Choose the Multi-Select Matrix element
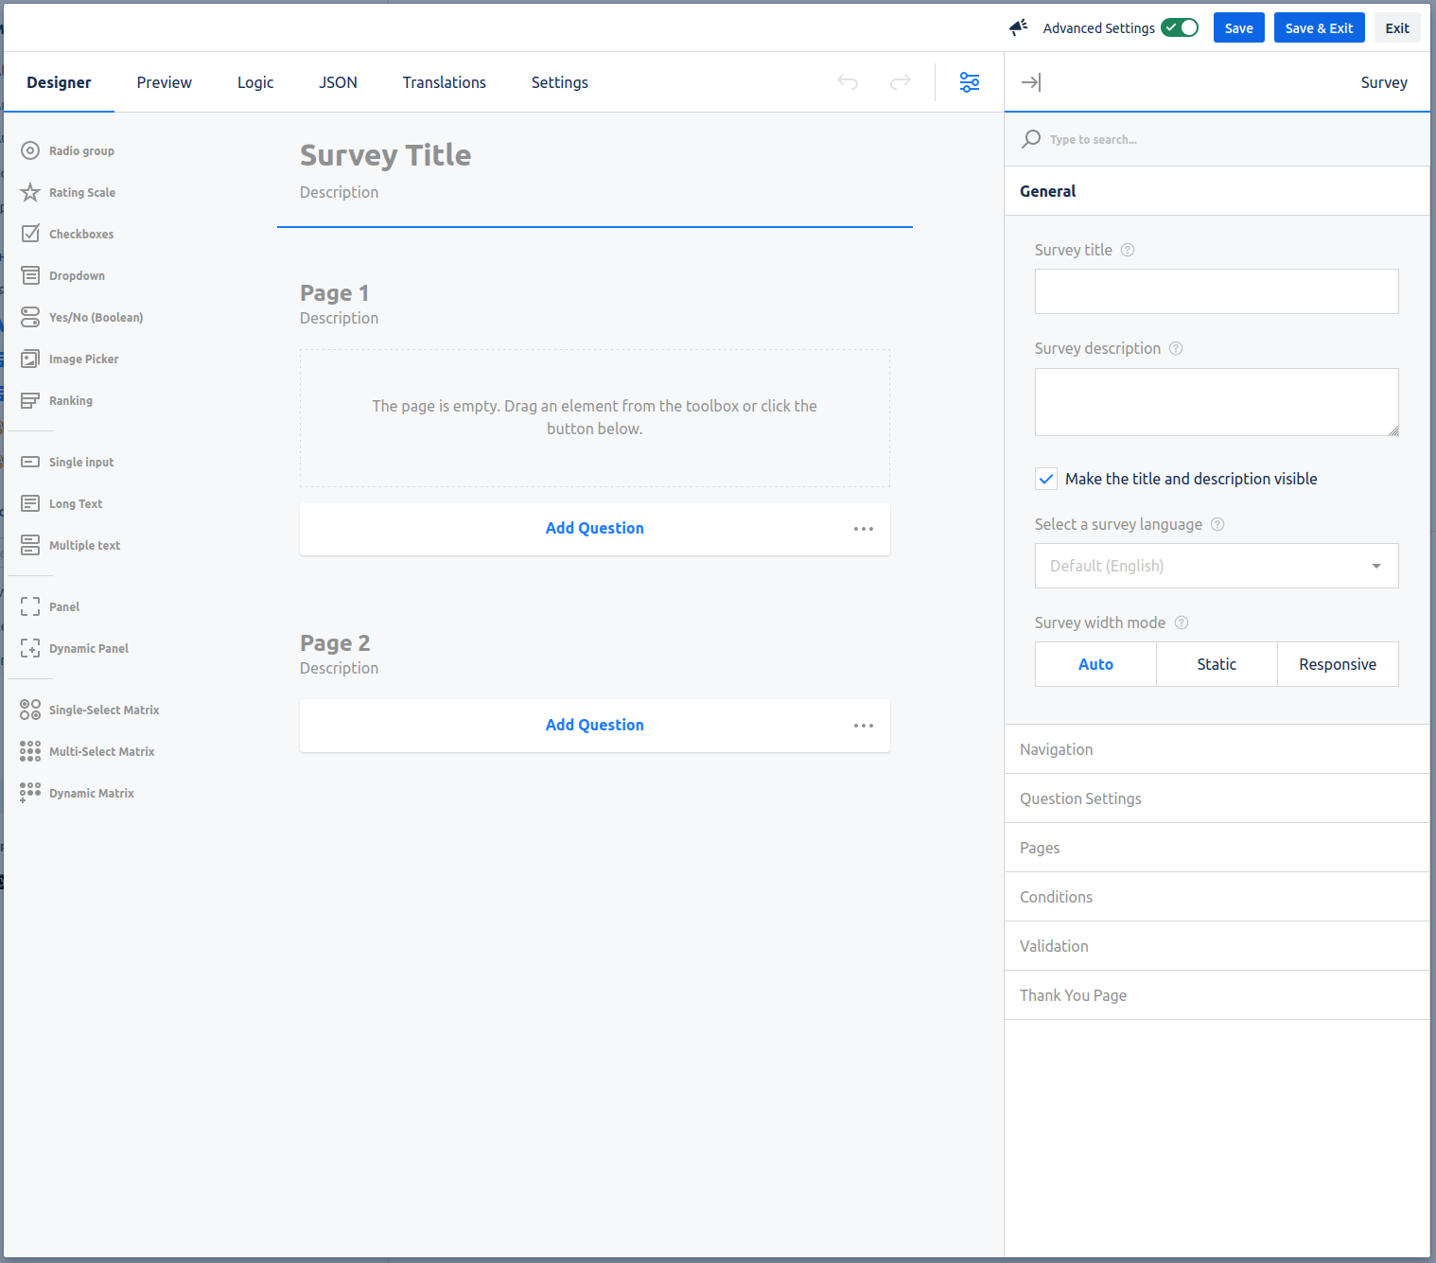This screenshot has height=1263, width=1436. (101, 751)
